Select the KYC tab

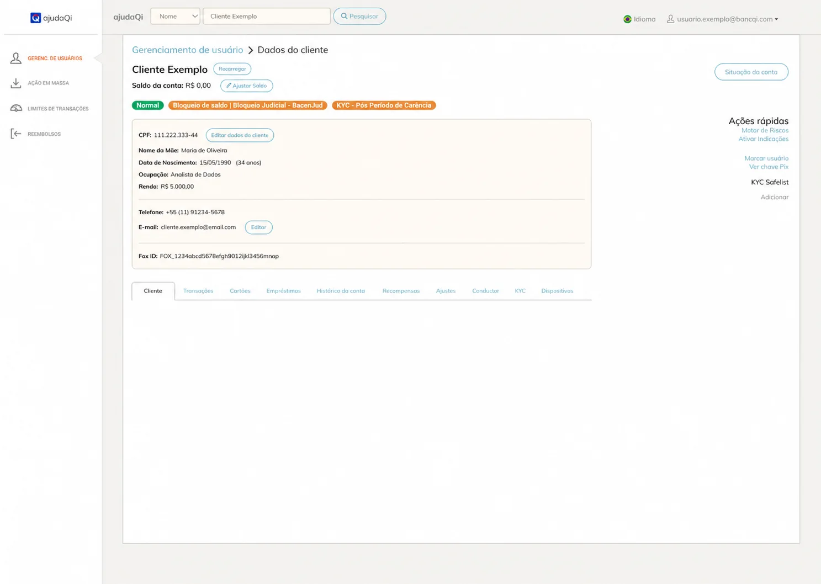(520, 291)
